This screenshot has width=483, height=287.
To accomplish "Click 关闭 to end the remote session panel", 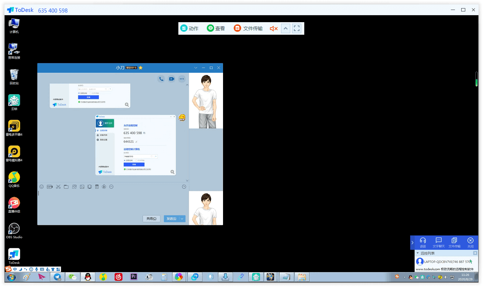I will tap(470, 242).
